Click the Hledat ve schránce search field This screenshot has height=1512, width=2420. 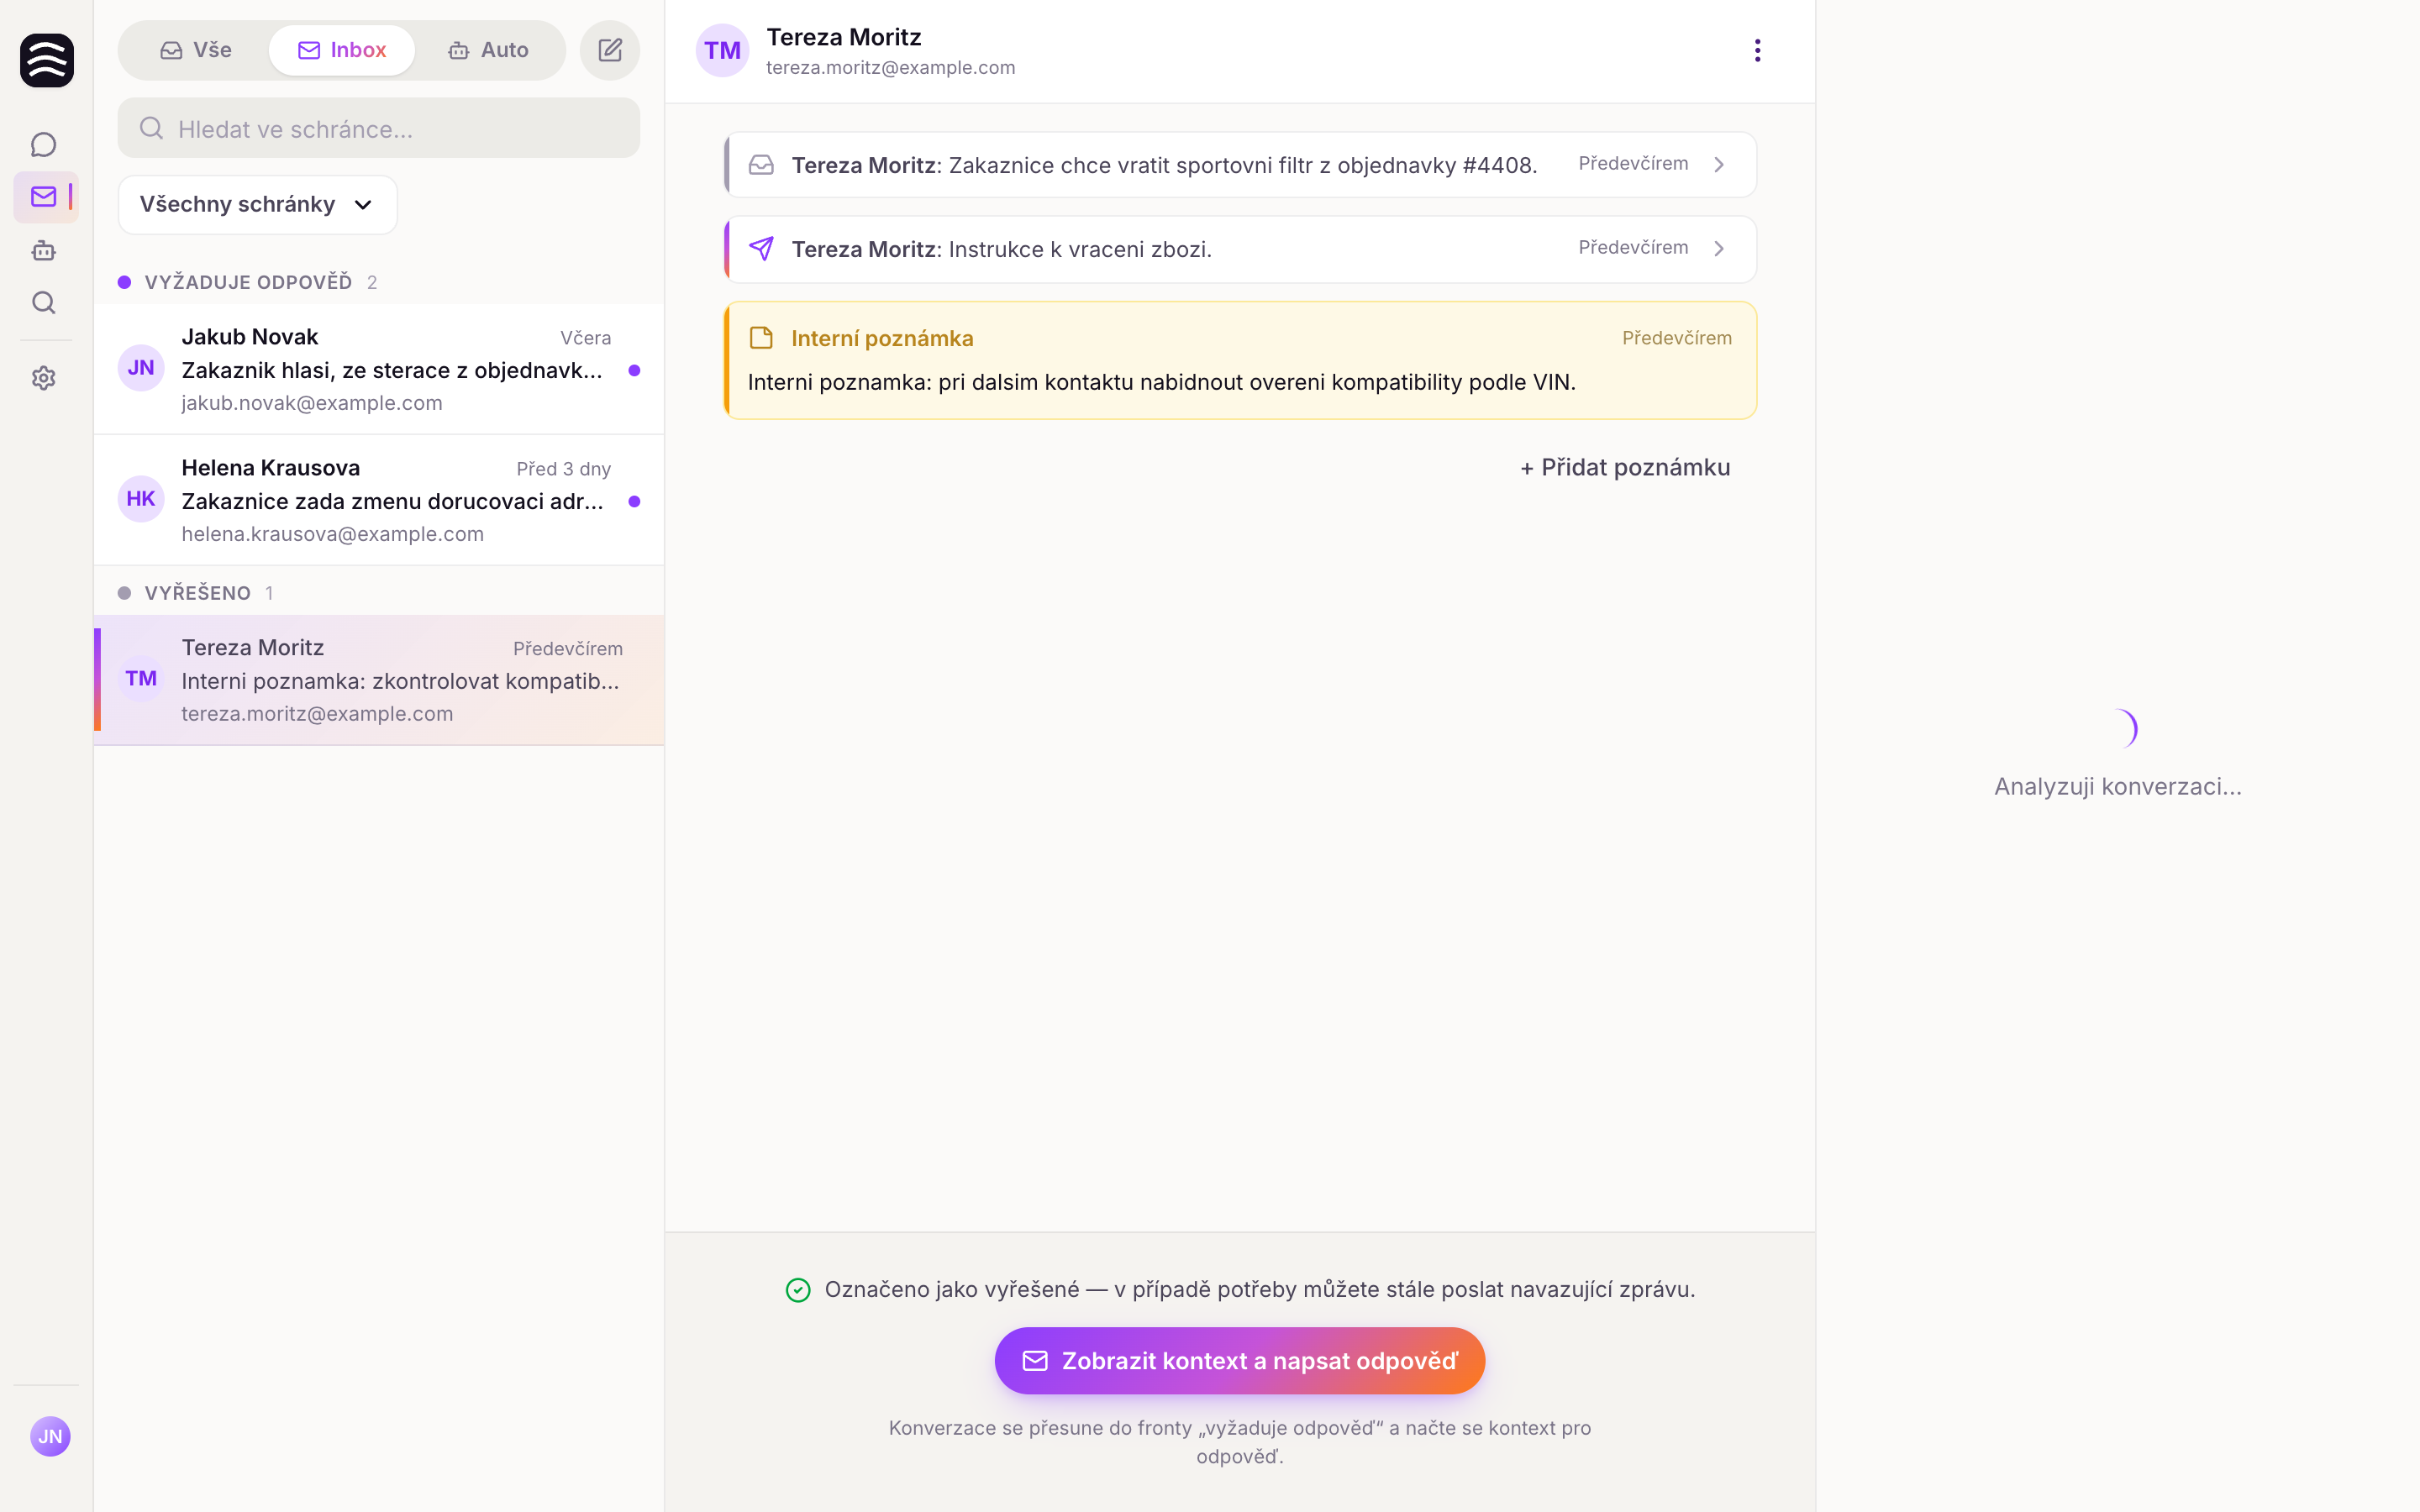378,128
